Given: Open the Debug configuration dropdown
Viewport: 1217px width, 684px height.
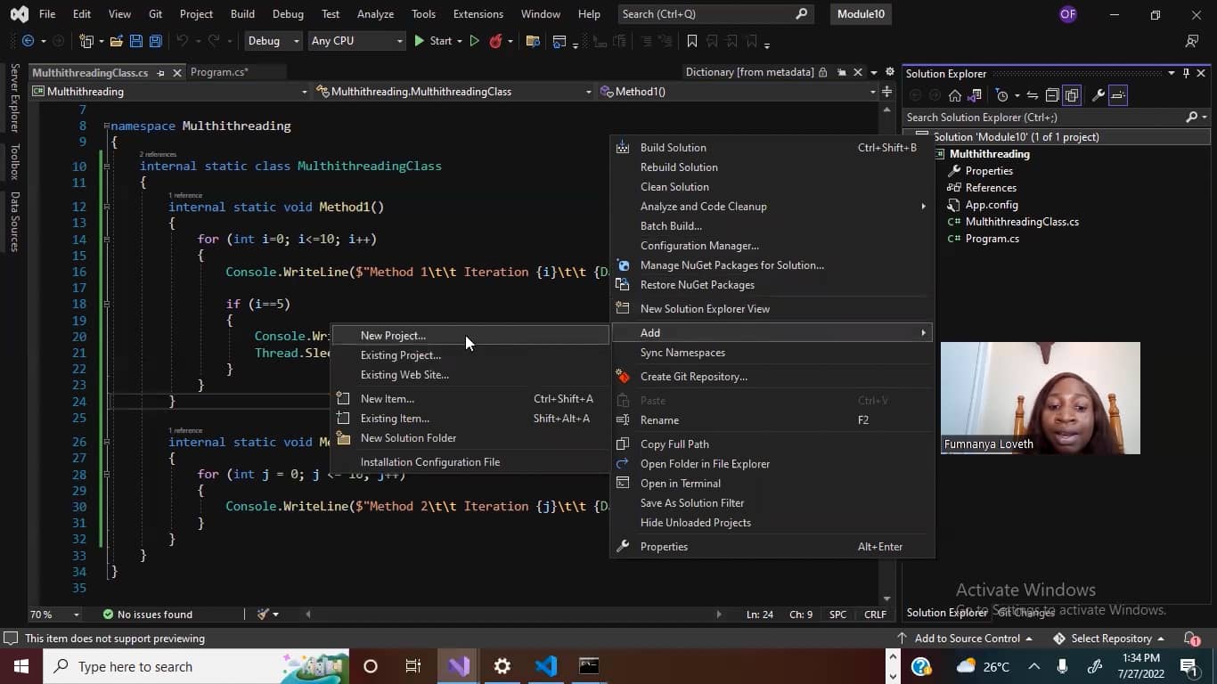Looking at the screenshot, I should (x=273, y=41).
